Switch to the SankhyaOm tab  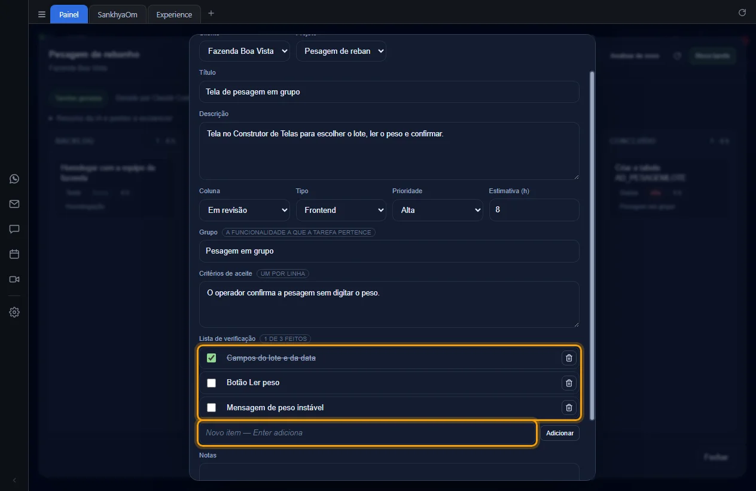pos(117,14)
